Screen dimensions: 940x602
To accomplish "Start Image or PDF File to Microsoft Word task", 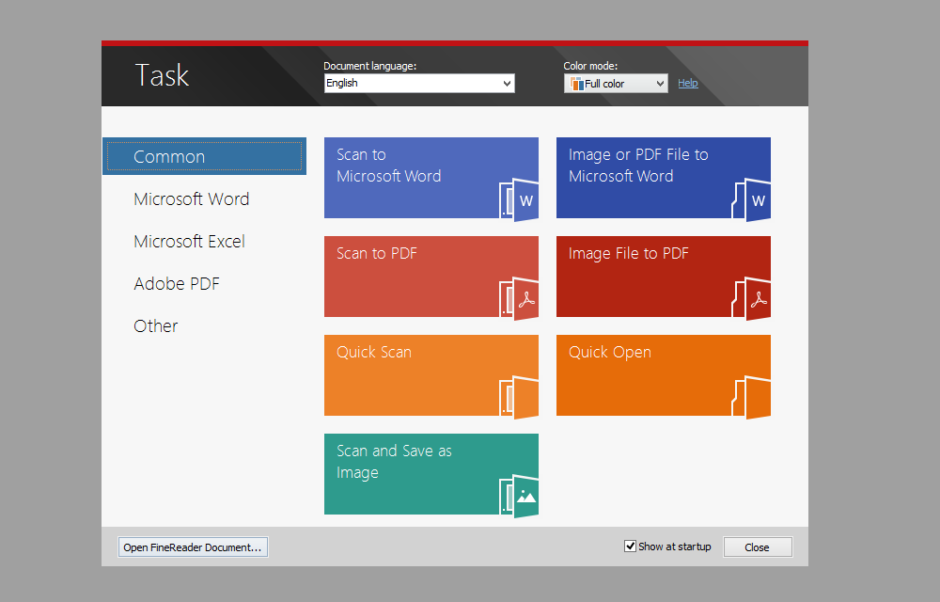I will pos(663,178).
